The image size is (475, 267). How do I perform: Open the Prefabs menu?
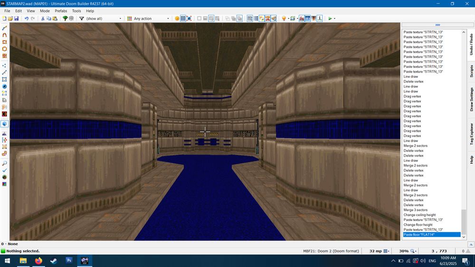(x=61, y=10)
